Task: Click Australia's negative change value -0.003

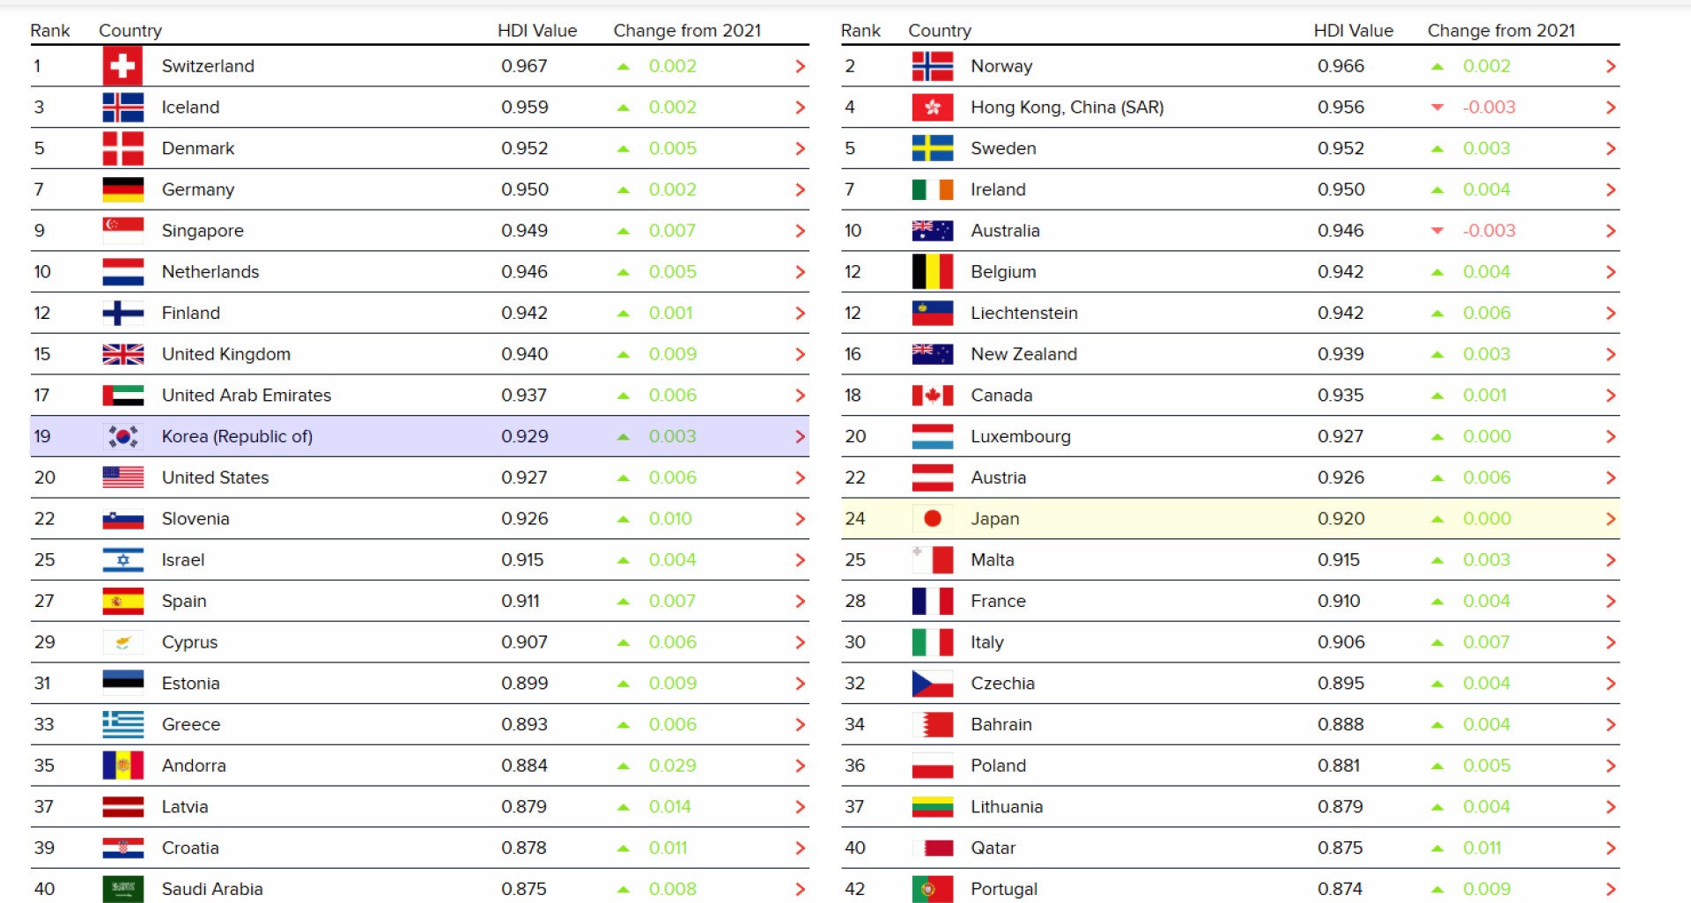Action: tap(1488, 231)
